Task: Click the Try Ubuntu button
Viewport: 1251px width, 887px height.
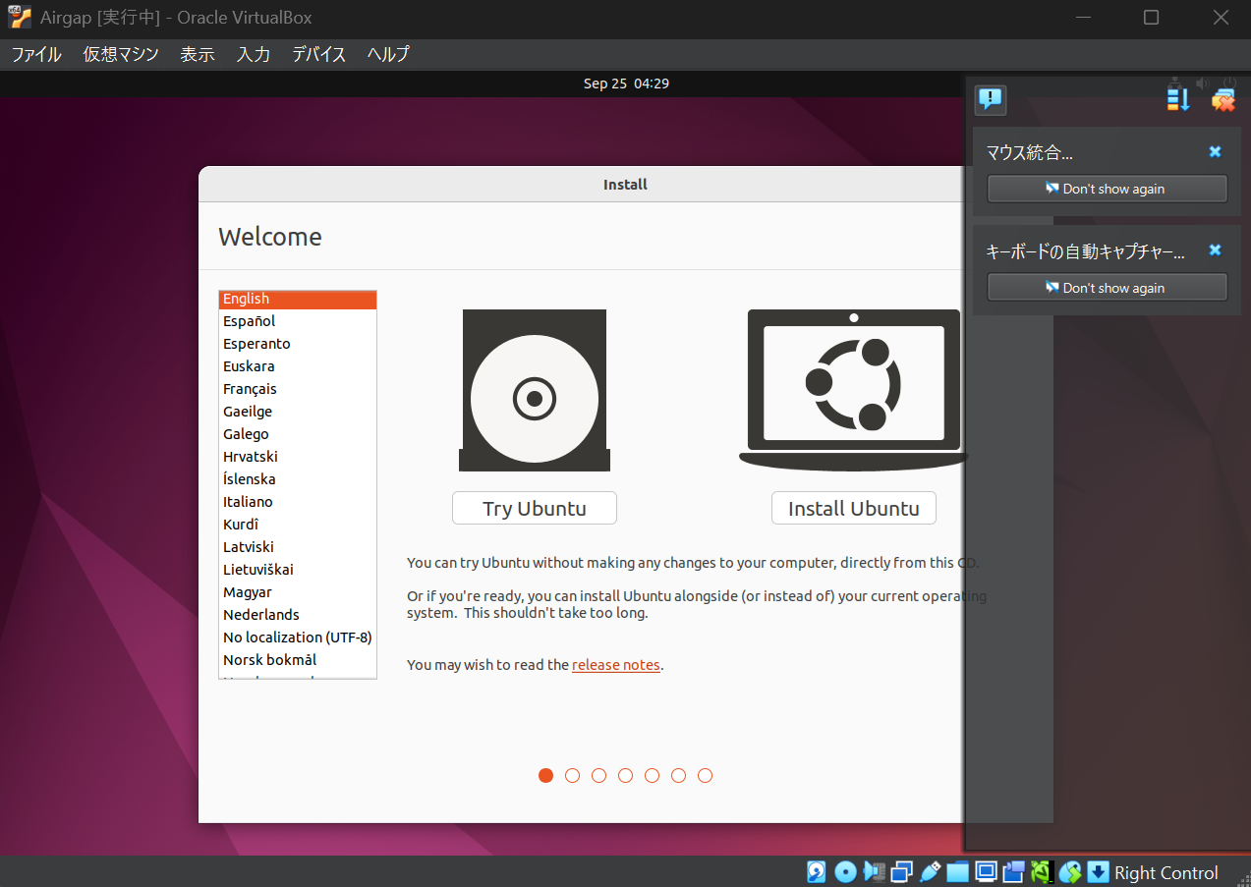Action: 534,508
